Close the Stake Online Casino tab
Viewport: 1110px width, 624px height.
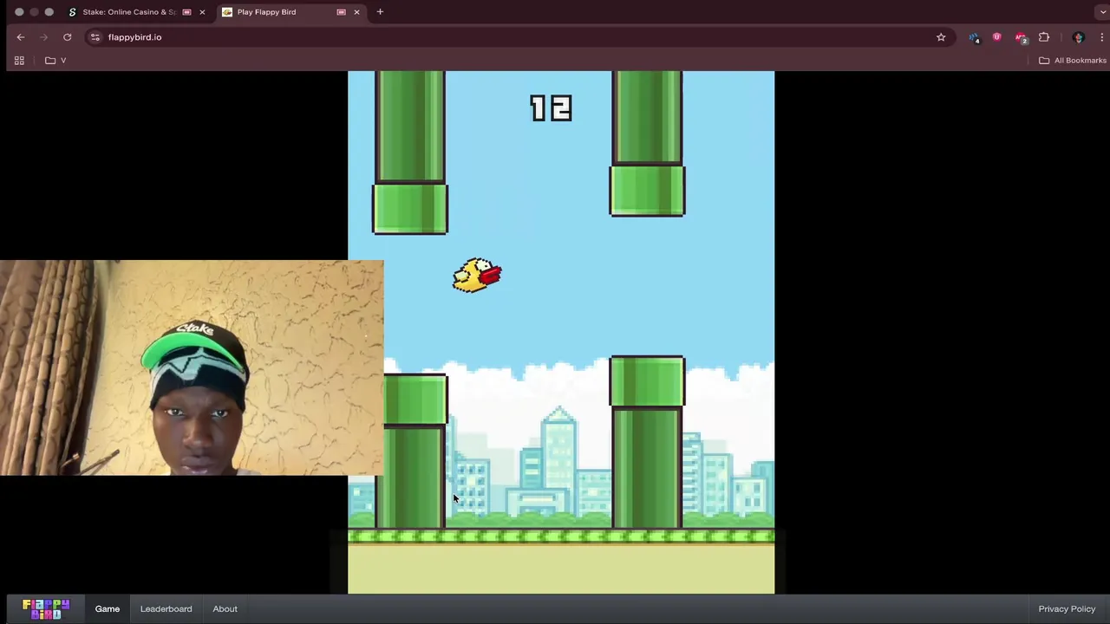202,12
